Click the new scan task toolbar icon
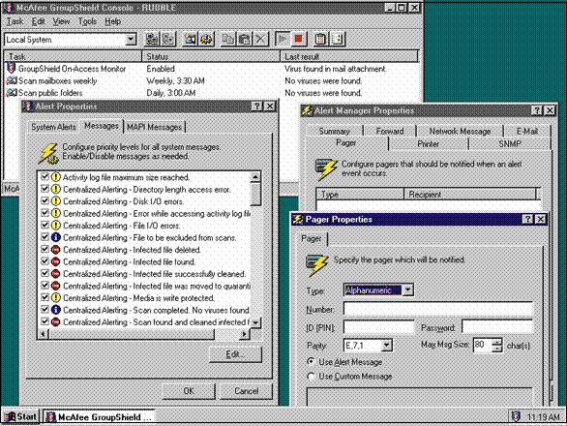The image size is (567, 426). [x=190, y=39]
